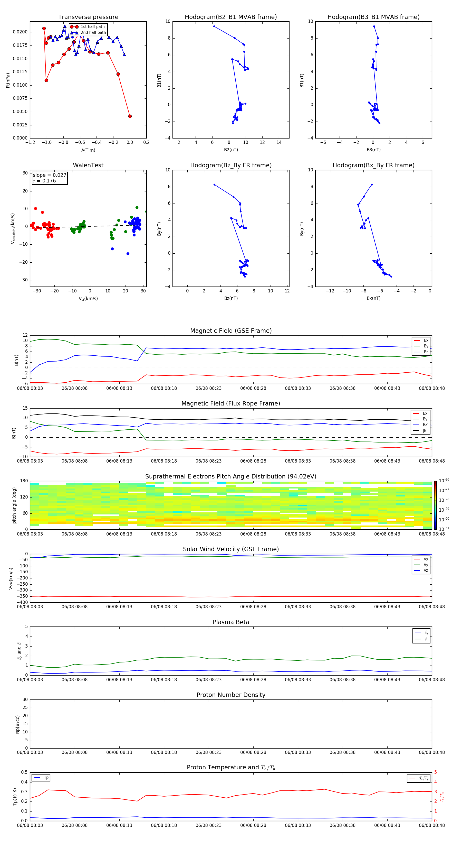This screenshot has height=848, width=462.
Task: Select the "Hodogram(Bx_By FR frame)" title
Action: click(x=373, y=165)
